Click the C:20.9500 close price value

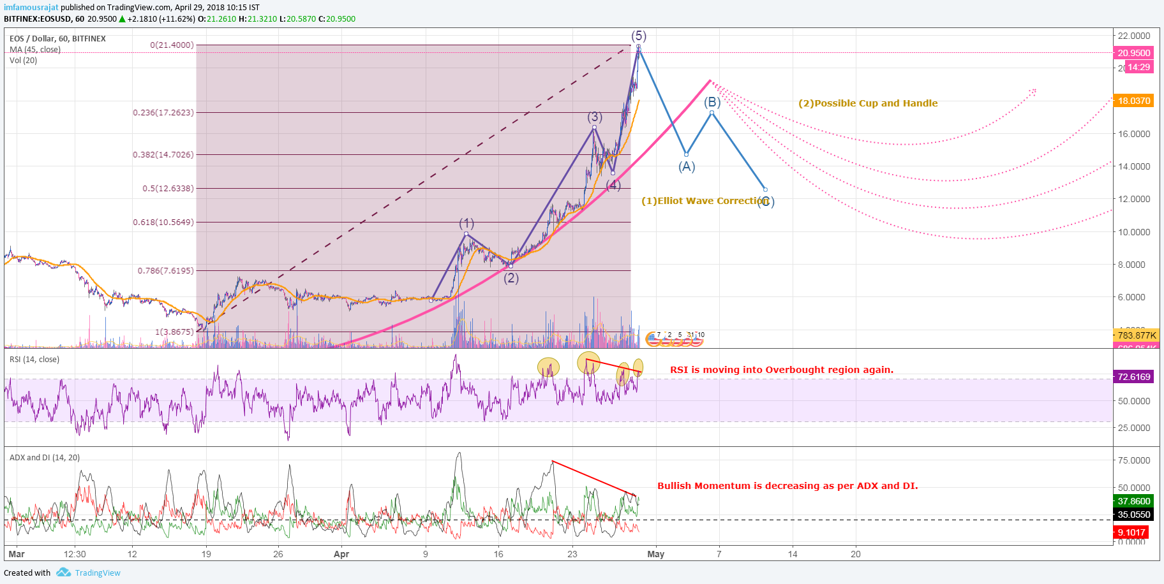coord(337,19)
